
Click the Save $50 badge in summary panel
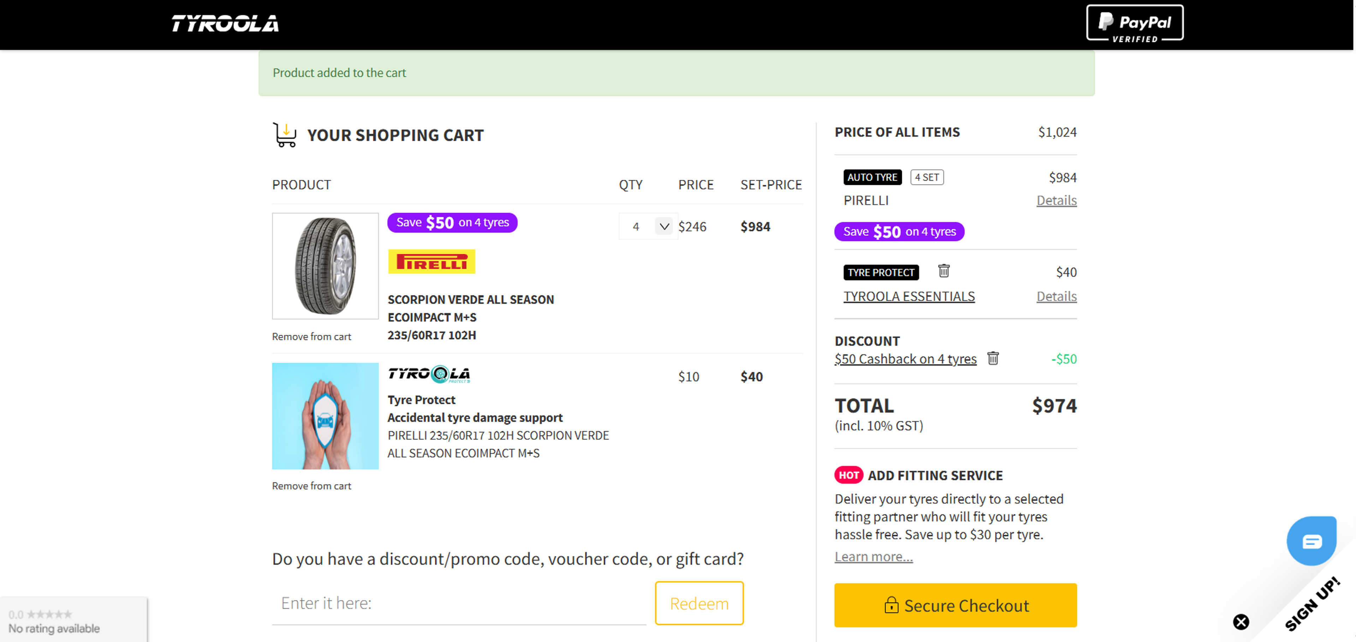[899, 231]
